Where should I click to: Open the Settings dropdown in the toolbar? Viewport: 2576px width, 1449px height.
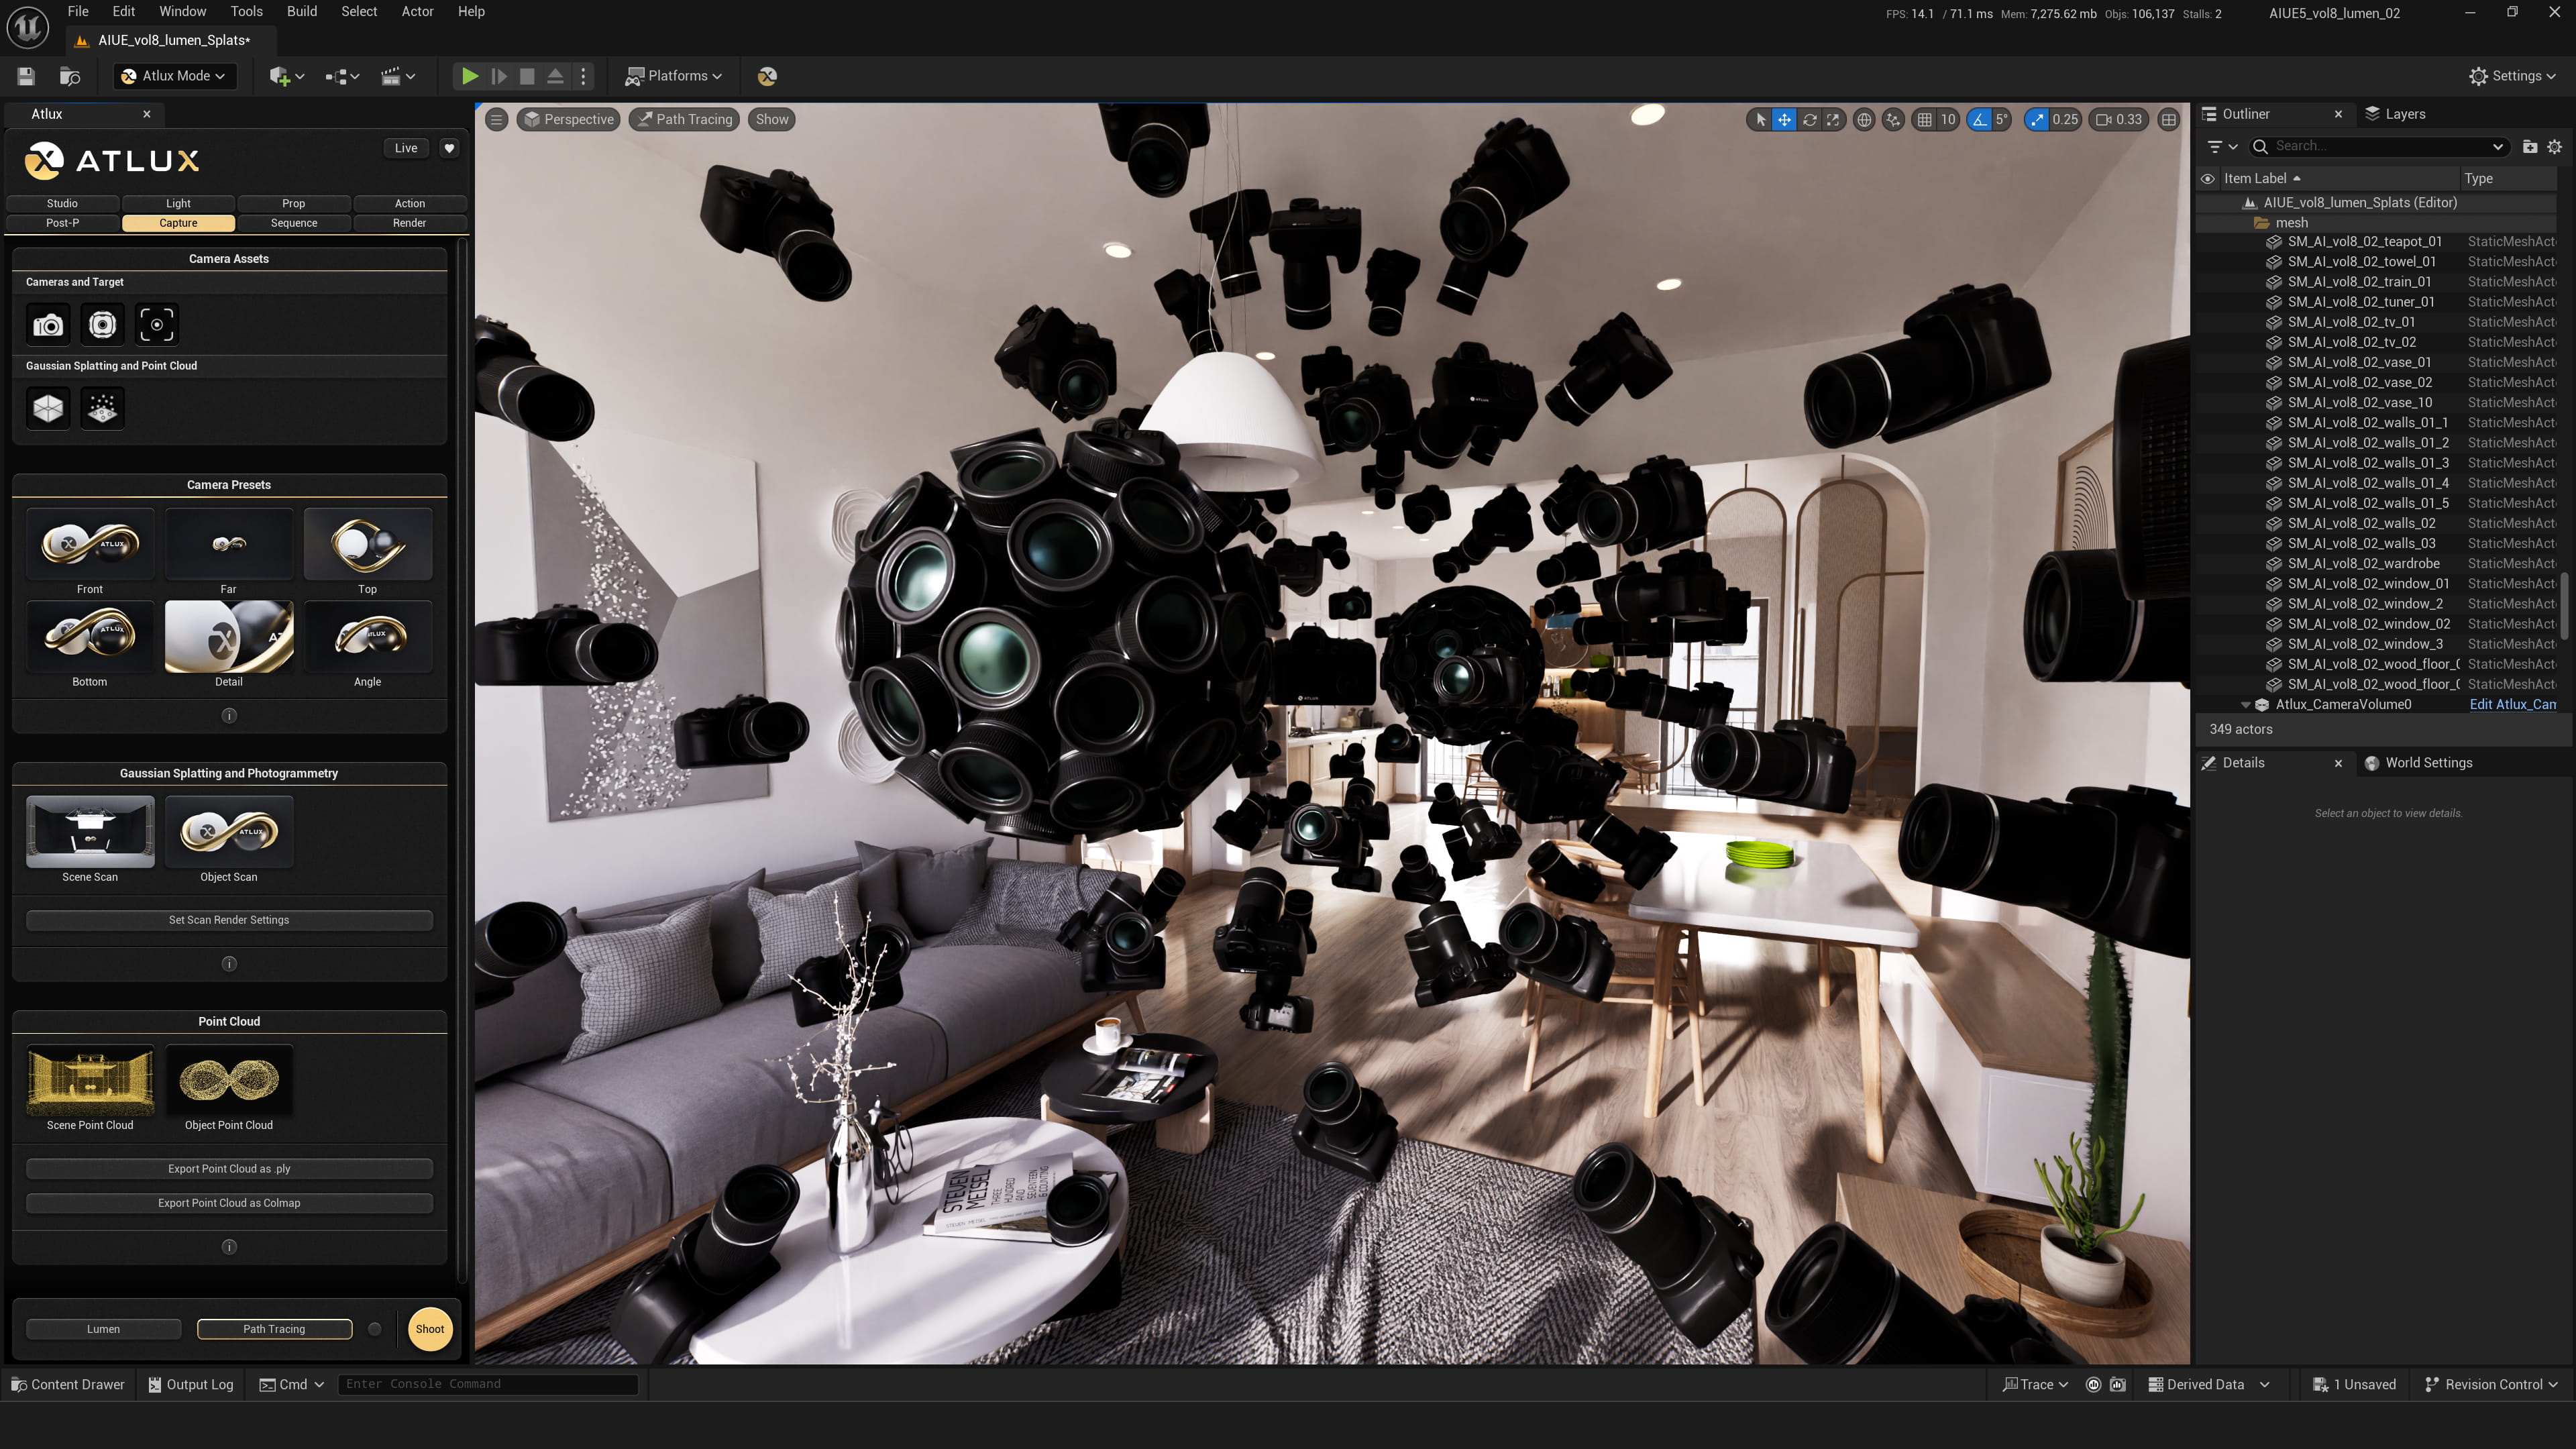pos(2513,75)
